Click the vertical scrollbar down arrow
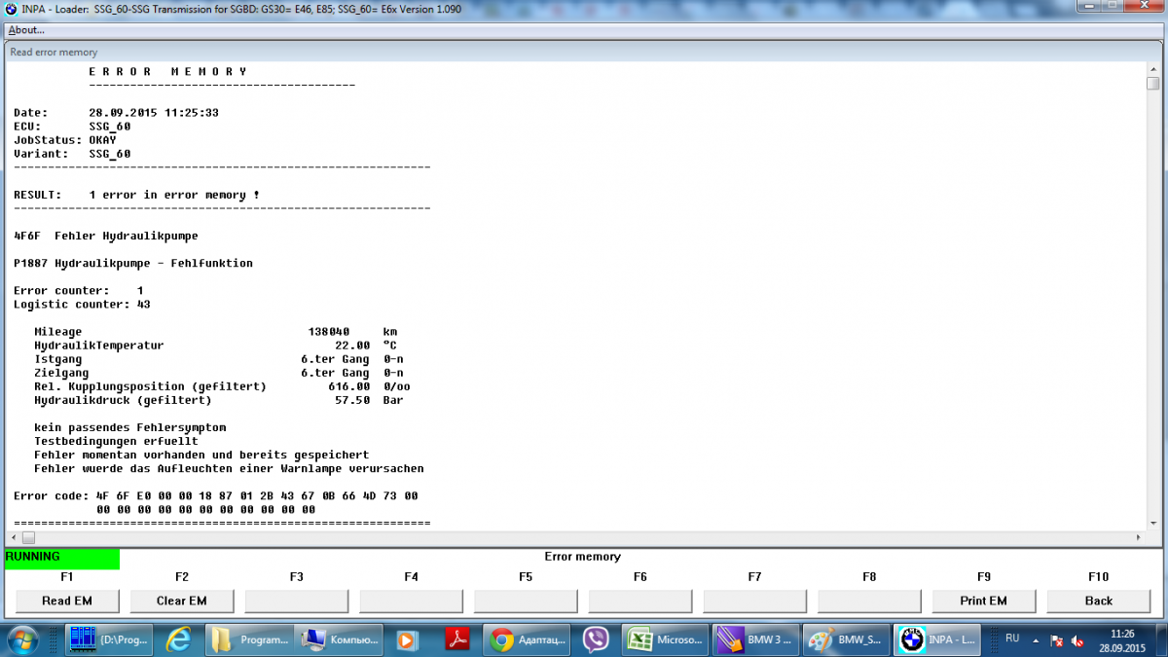The image size is (1168, 657). coord(1152,523)
